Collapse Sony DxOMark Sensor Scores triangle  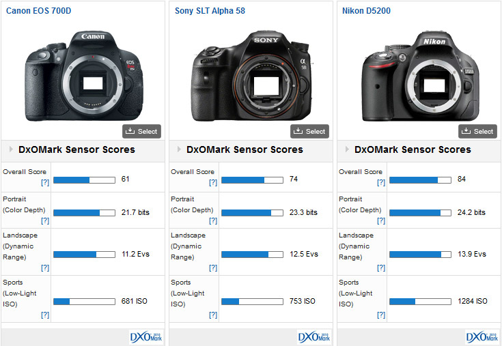179,149
